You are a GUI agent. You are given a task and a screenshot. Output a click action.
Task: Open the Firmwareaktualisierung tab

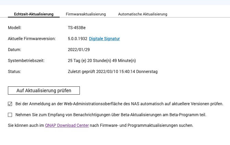[86, 14]
